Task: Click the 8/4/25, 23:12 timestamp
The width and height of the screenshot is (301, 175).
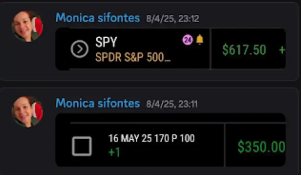Action: click(173, 19)
